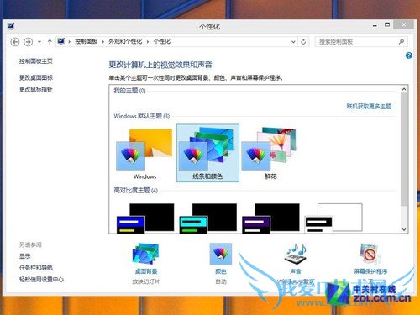
Task: Open 更改鼠标指针 link
Action: point(36,89)
